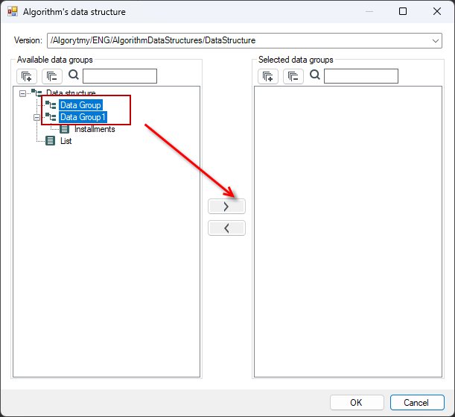
Task: Remove groups with the left arrow button
Action: tap(226, 228)
